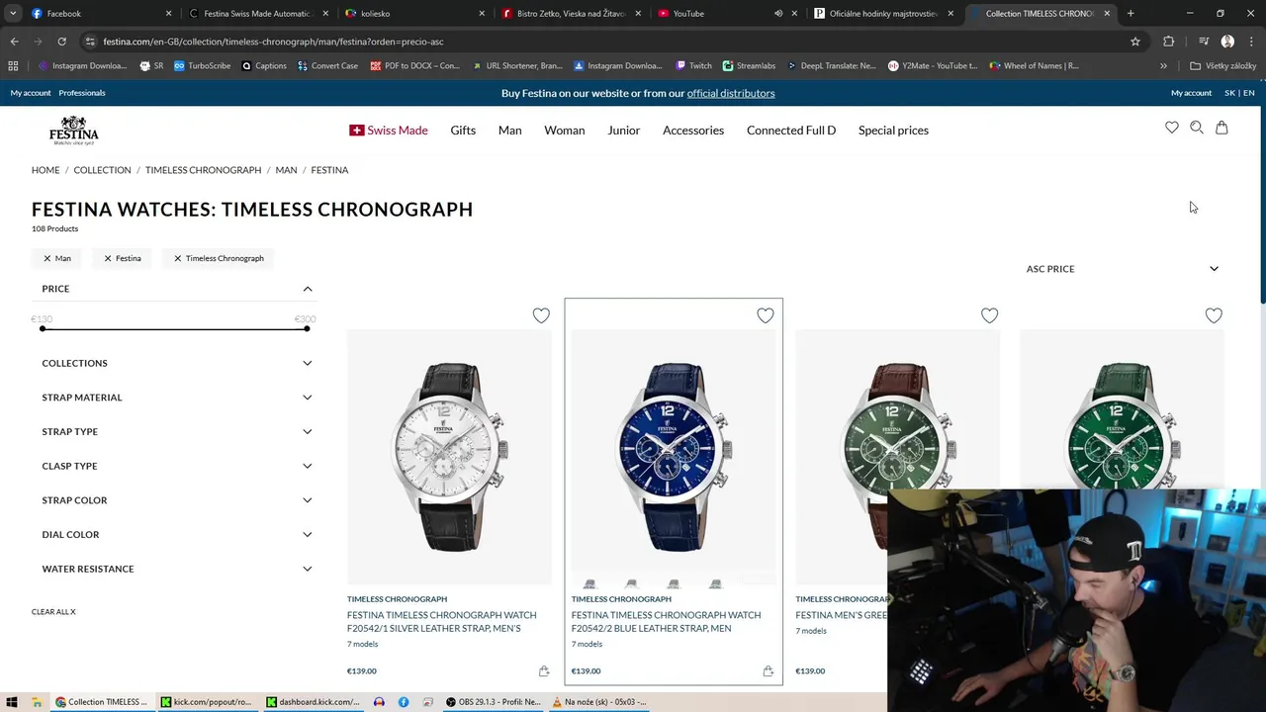Click the Festina logo
Image resolution: width=1266 pixels, height=712 pixels.
click(x=74, y=131)
